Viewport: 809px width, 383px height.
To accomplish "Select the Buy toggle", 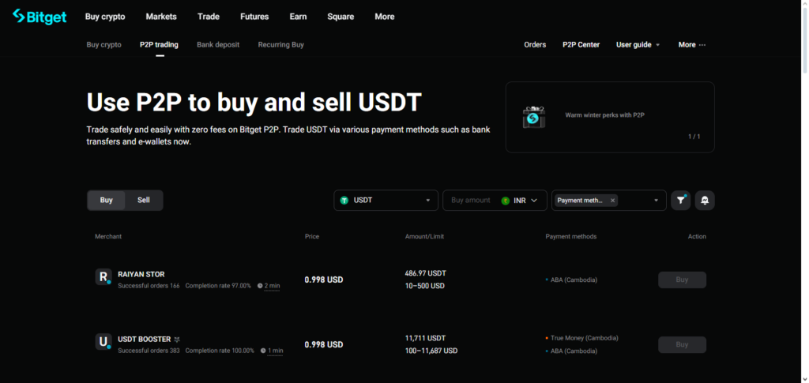I will [x=107, y=200].
